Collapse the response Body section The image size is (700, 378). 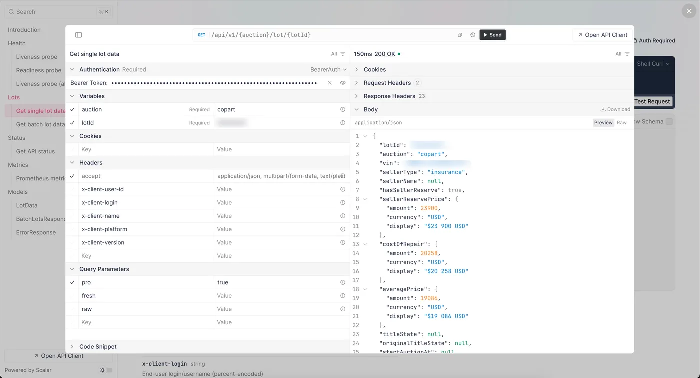357,109
